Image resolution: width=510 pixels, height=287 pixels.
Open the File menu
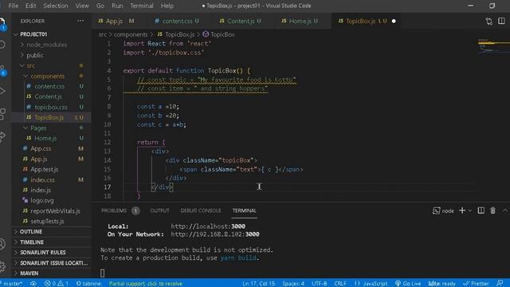pyautogui.click(x=14, y=6)
